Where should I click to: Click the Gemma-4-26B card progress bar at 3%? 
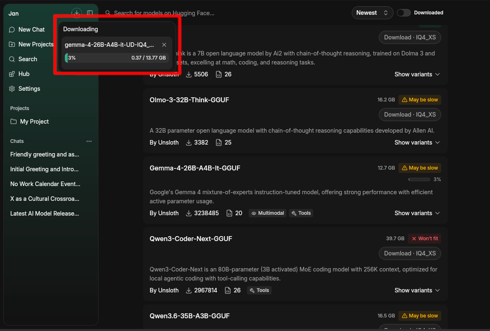click(x=419, y=179)
